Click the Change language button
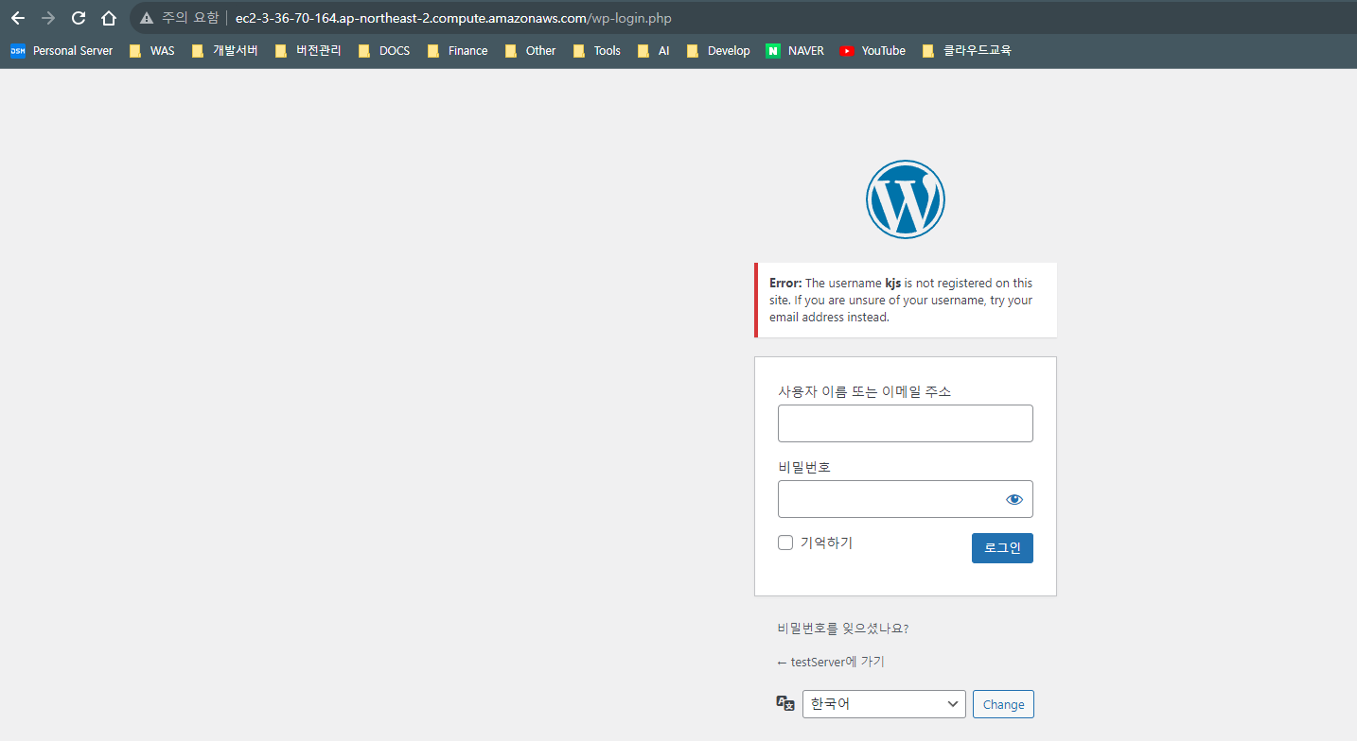 click(1003, 704)
